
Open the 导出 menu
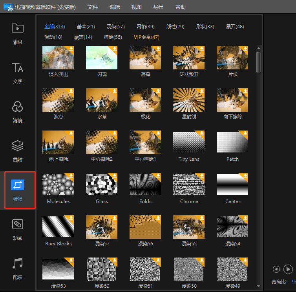coord(158,7)
